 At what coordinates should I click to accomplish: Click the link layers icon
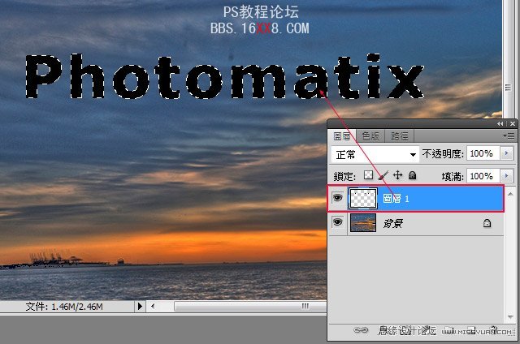click(361, 329)
